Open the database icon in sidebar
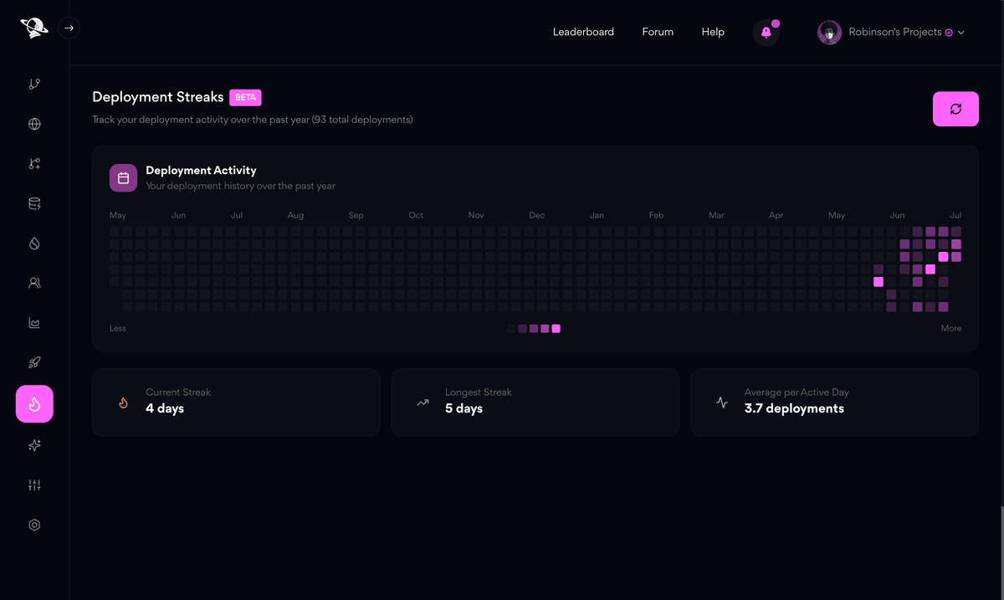Viewport: 1004px width, 600px height. click(34, 203)
